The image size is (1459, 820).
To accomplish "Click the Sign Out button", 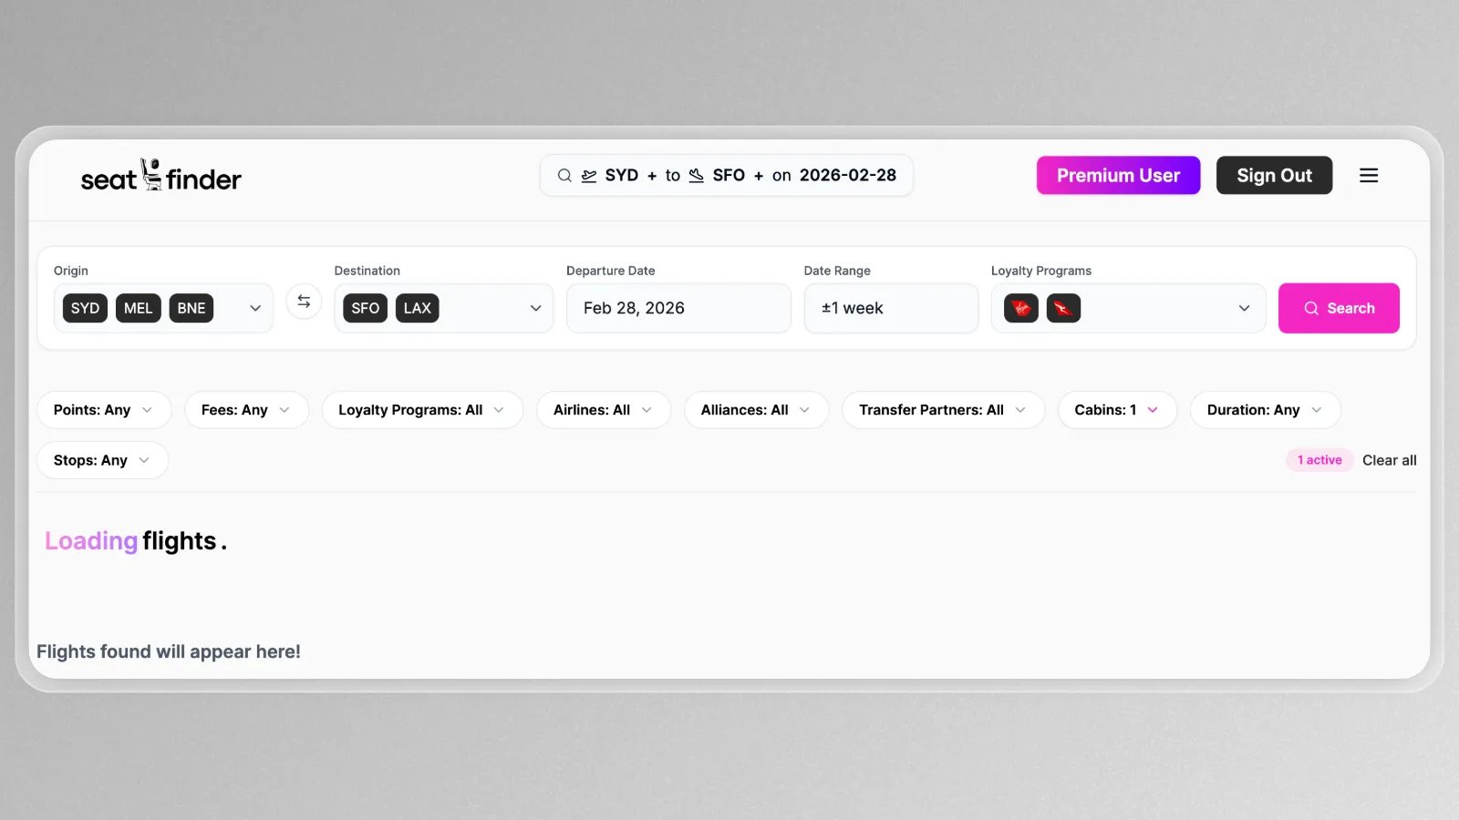I will [1274, 176].
